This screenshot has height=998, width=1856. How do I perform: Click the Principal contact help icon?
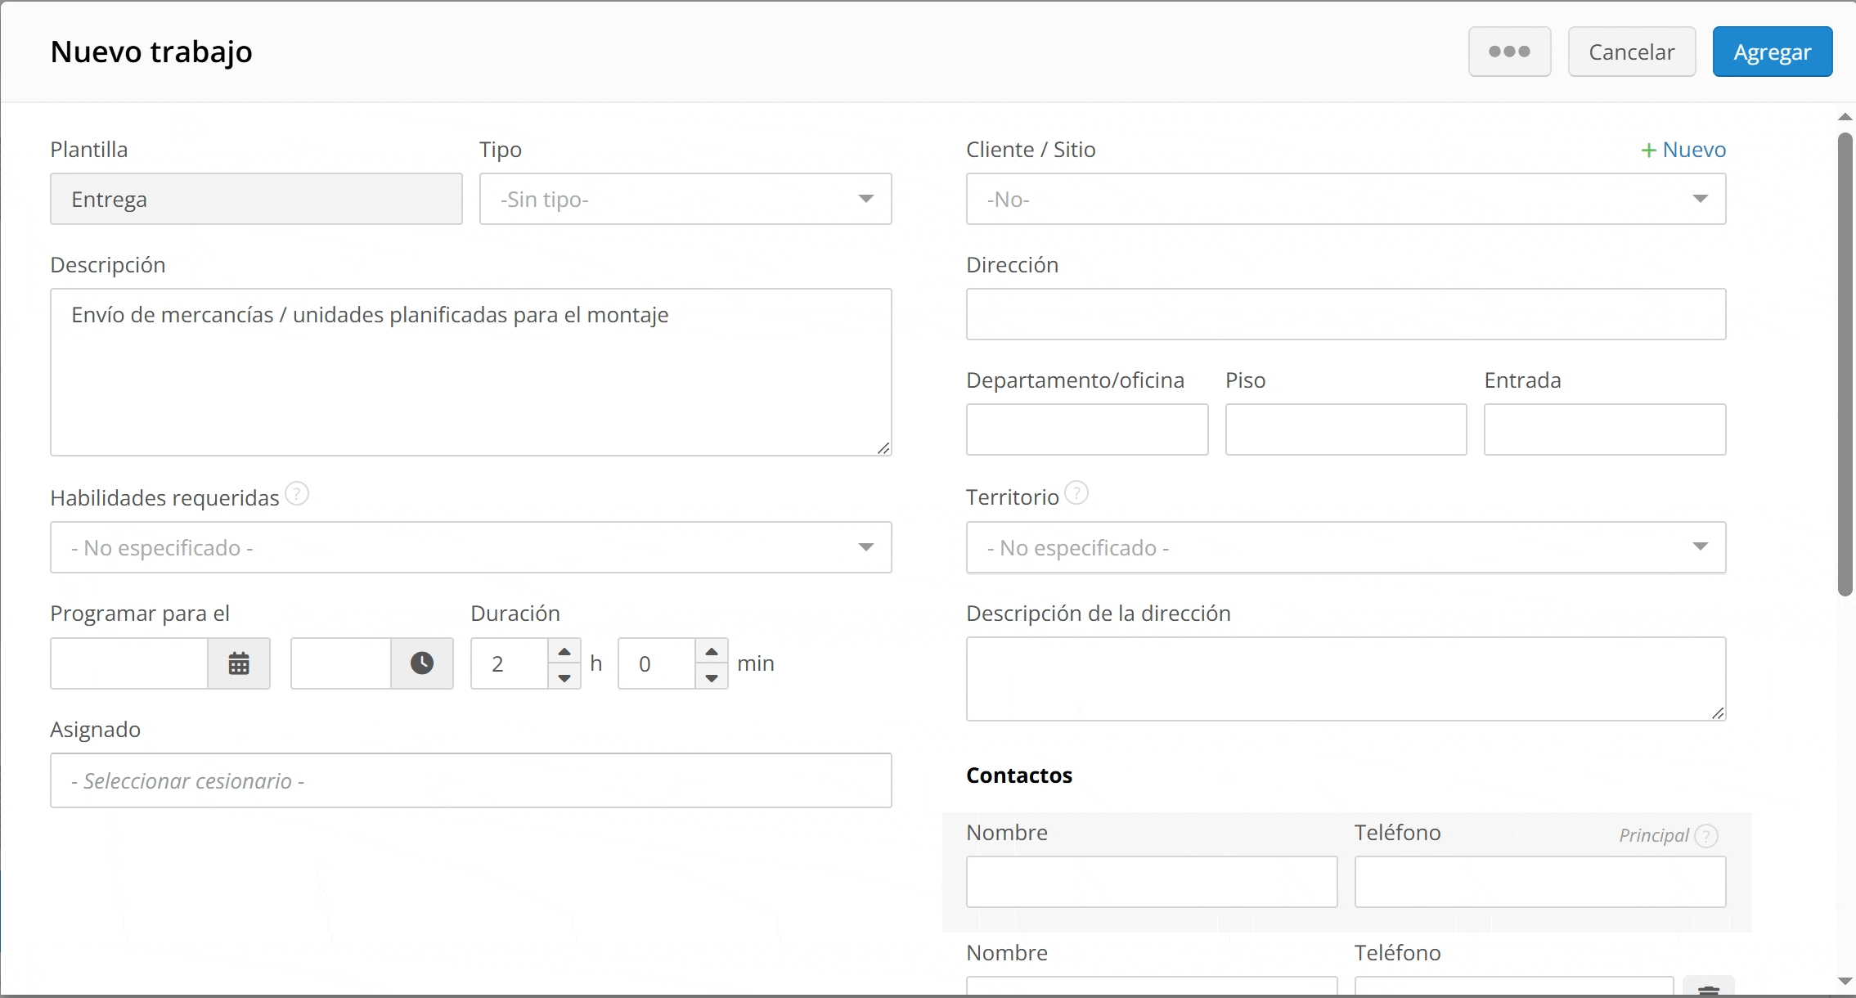tap(1705, 836)
